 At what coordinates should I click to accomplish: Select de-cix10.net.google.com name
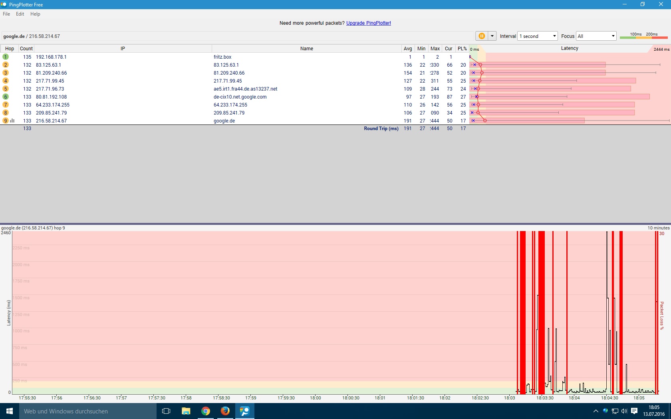point(240,97)
